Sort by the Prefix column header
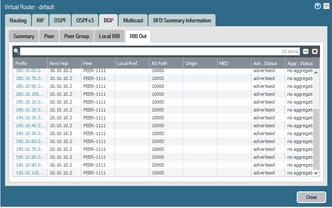Viewport: 332px width, 208px height. 30,63
